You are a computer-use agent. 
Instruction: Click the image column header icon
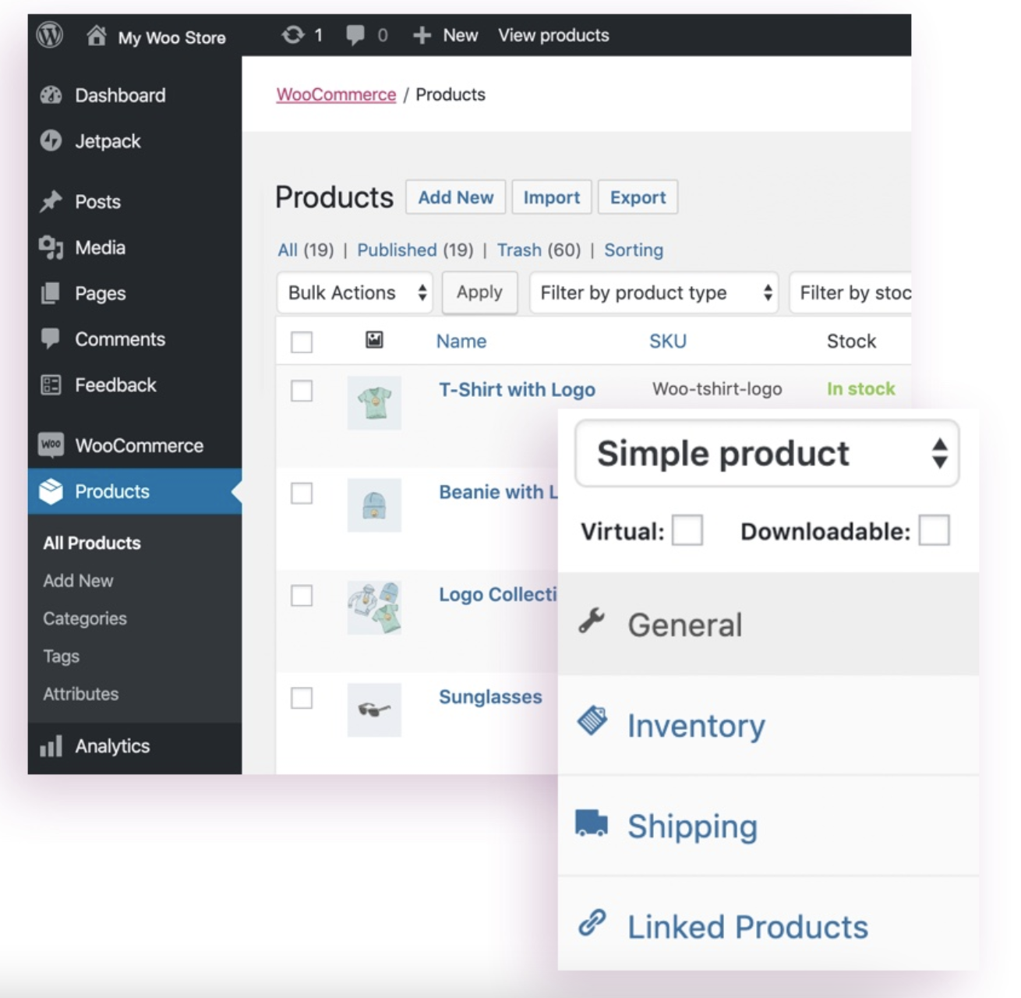tap(374, 340)
